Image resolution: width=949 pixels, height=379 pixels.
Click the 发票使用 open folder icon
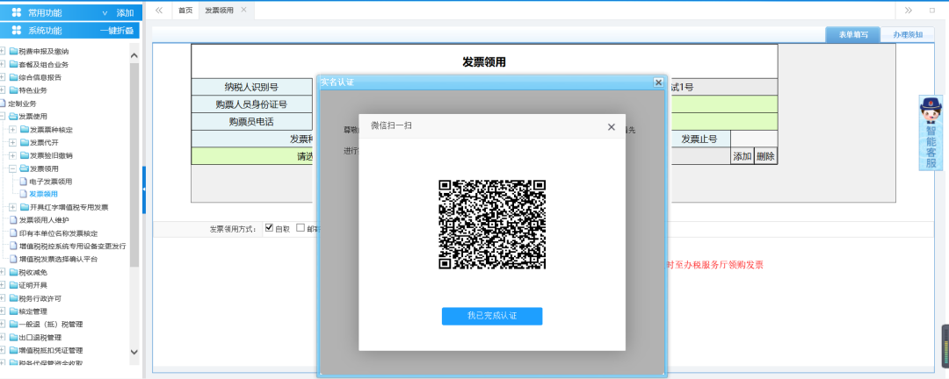[13, 116]
